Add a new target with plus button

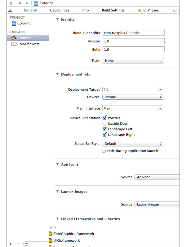11,244
